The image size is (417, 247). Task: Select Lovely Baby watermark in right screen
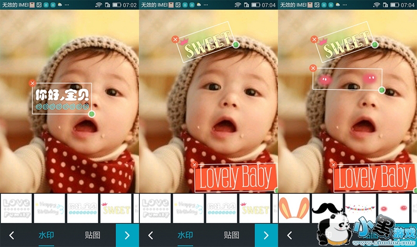pos(375,178)
